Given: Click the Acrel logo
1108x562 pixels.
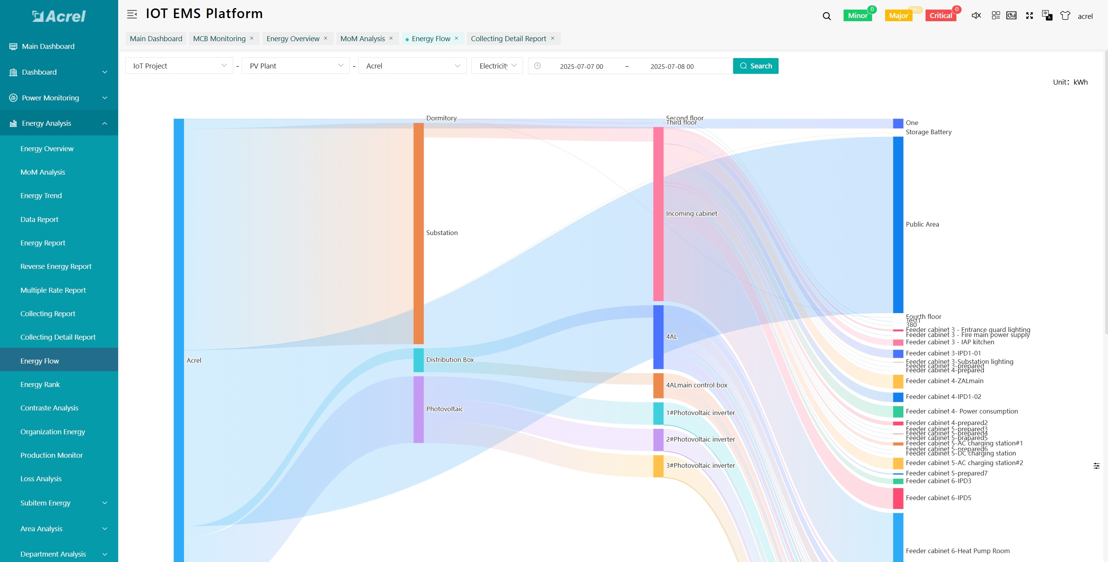Looking at the screenshot, I should point(59,16).
